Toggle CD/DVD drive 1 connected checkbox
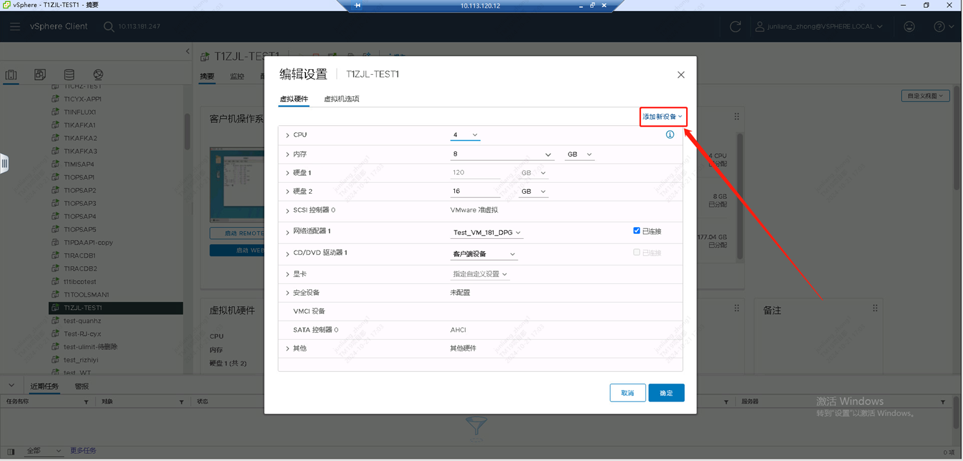 click(x=636, y=252)
